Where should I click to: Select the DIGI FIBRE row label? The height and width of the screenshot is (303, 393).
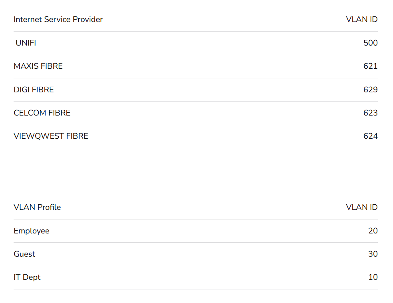click(x=34, y=90)
